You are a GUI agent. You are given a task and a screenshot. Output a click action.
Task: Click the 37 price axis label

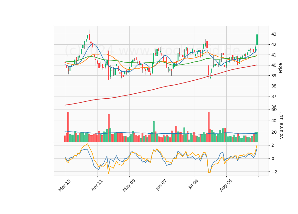[x=274, y=96]
